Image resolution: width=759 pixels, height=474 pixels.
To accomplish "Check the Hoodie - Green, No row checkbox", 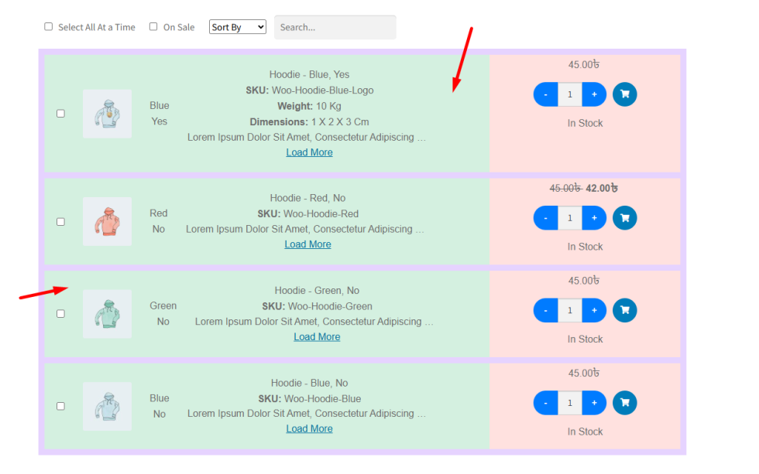I will [x=60, y=314].
